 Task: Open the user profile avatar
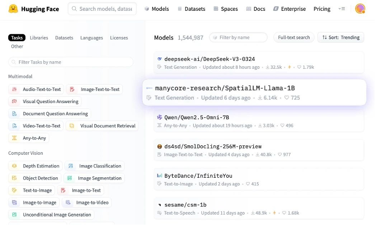click(360, 9)
